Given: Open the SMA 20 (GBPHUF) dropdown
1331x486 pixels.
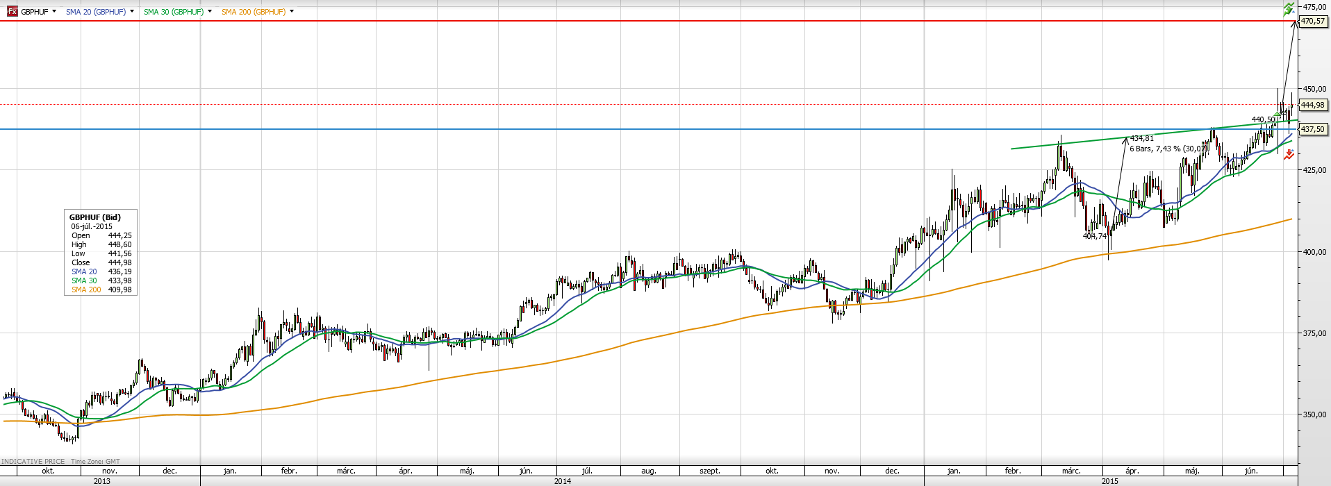Looking at the screenshot, I should click(x=132, y=12).
